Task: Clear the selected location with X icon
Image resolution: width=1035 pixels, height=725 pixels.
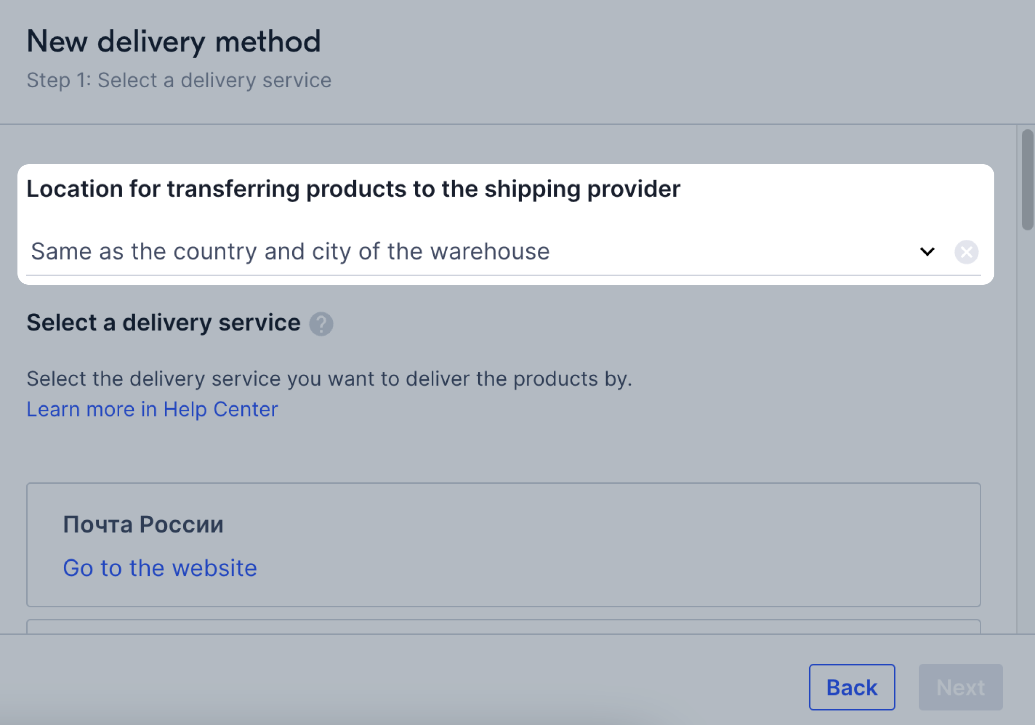Action: tap(966, 252)
